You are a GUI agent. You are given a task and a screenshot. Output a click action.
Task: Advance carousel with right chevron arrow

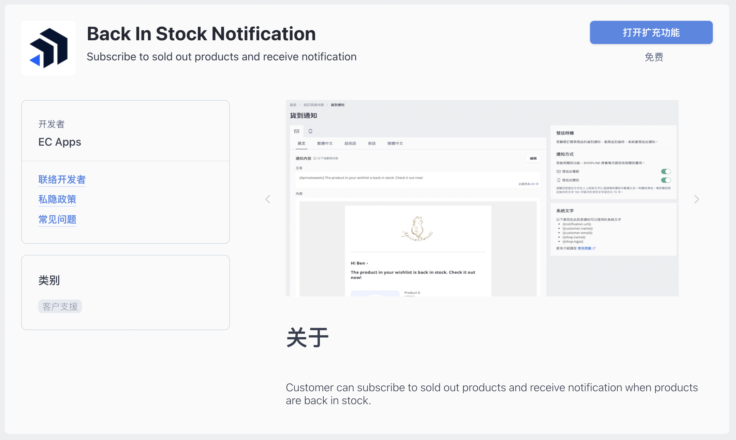tap(697, 199)
